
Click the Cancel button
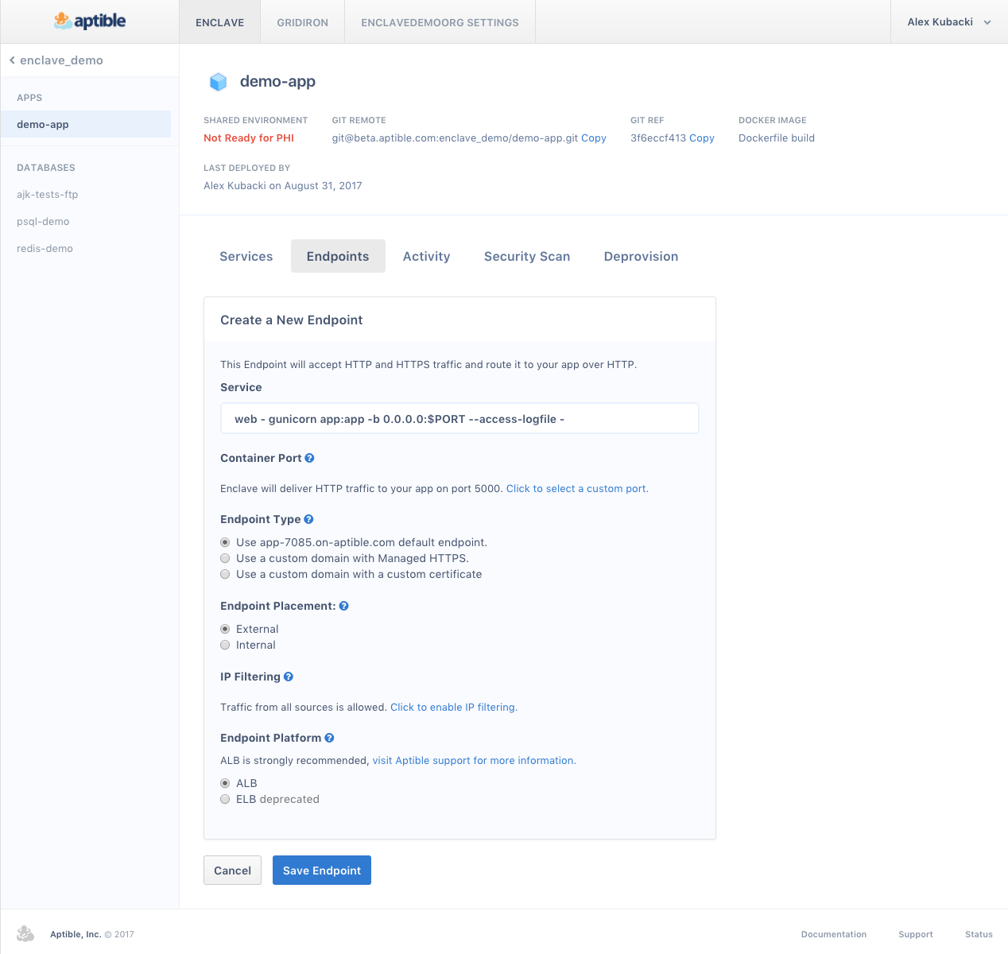click(x=232, y=871)
